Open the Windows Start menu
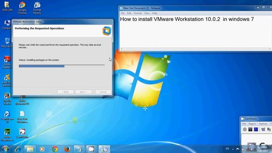 5,149
